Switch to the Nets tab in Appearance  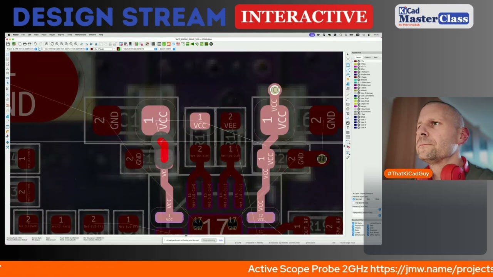point(376,57)
